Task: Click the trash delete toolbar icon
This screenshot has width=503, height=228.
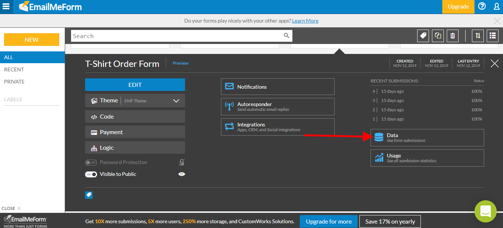Action: (x=453, y=35)
